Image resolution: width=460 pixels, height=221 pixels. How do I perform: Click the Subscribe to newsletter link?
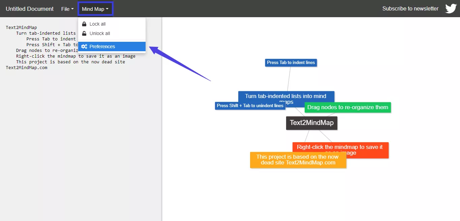click(410, 8)
